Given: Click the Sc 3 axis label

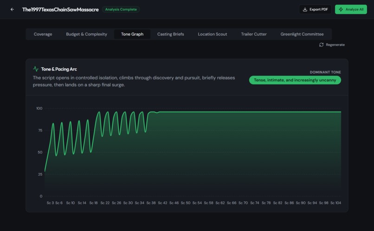Looking at the screenshot, I should tap(50, 203).
